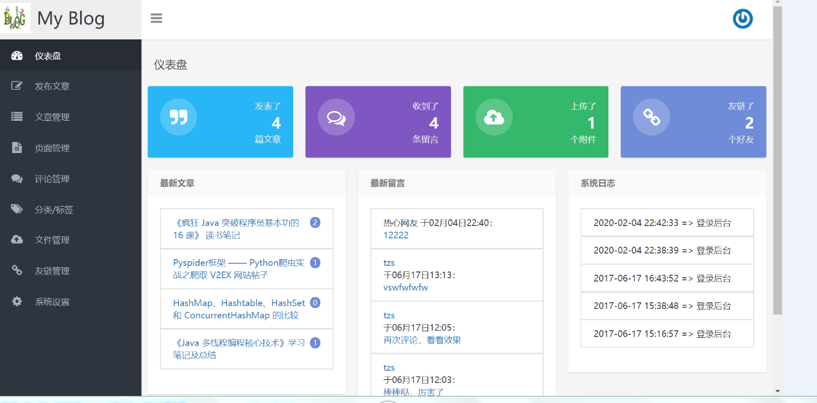The height and width of the screenshot is (403, 817).
Task: Select the 分类/标签 menu item
Action: [70, 209]
